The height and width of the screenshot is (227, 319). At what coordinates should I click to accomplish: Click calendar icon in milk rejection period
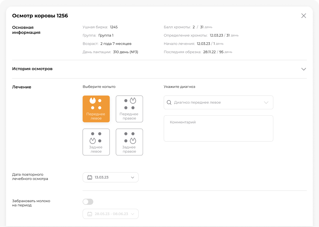[90, 214]
